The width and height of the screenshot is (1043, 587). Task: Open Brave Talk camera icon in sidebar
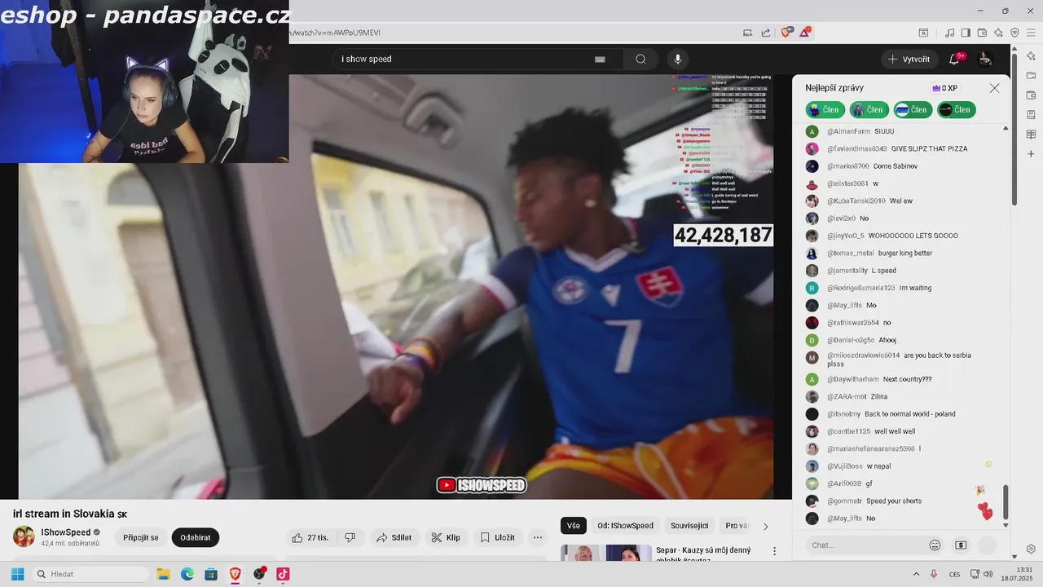pyautogui.click(x=1031, y=75)
